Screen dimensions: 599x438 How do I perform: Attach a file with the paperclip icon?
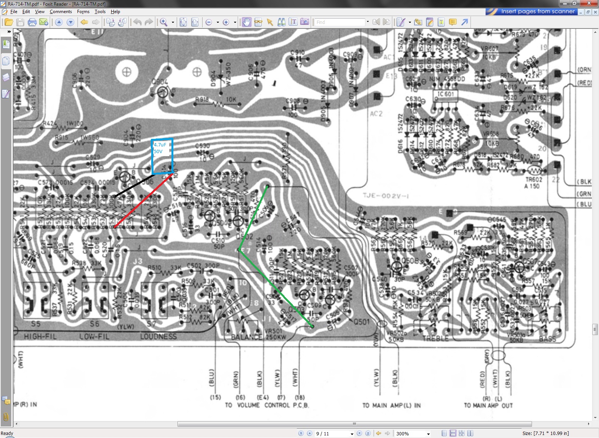[x=418, y=22]
